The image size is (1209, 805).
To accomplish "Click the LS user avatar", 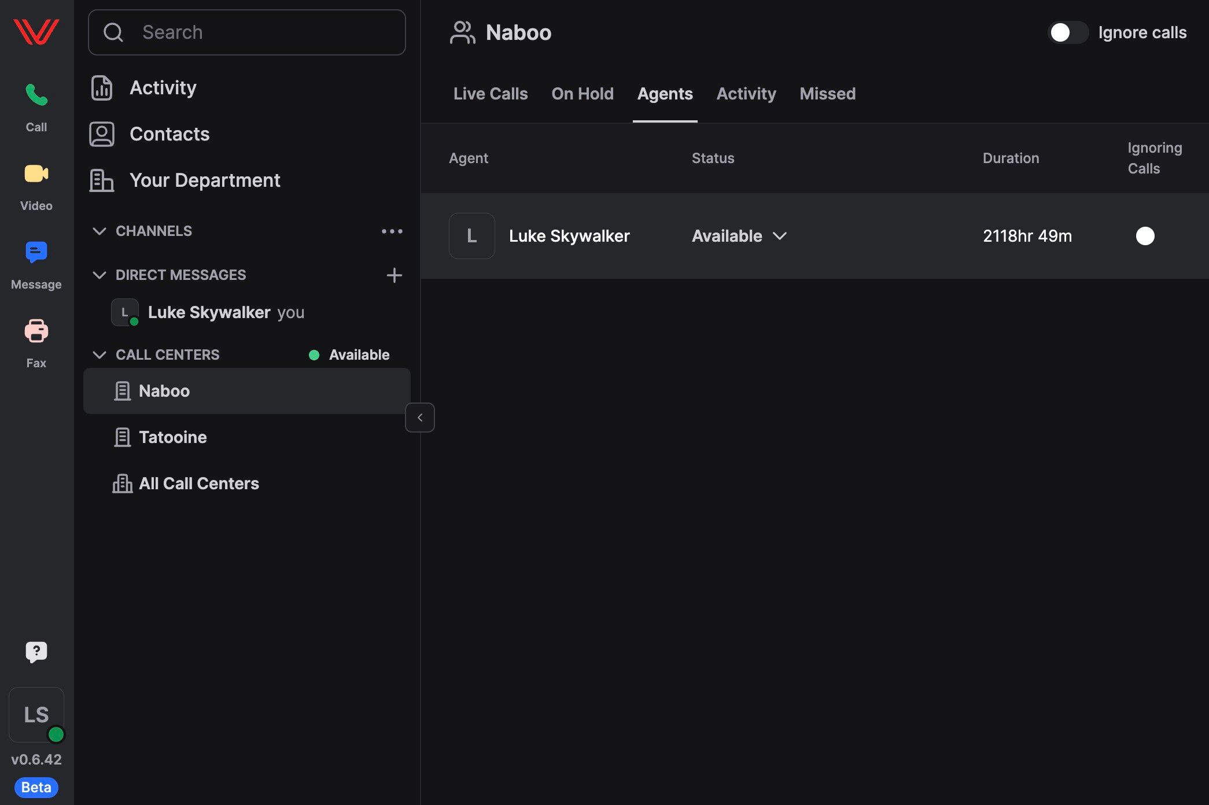I will click(x=36, y=715).
